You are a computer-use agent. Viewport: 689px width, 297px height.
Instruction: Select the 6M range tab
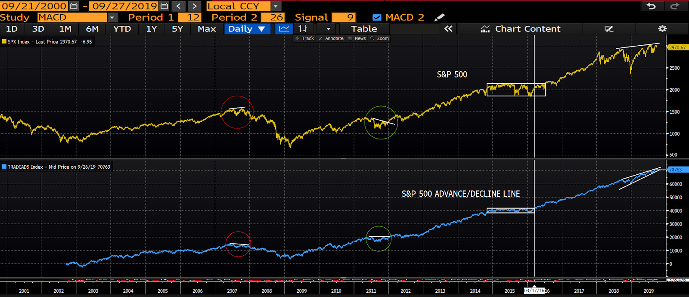pyautogui.click(x=92, y=29)
